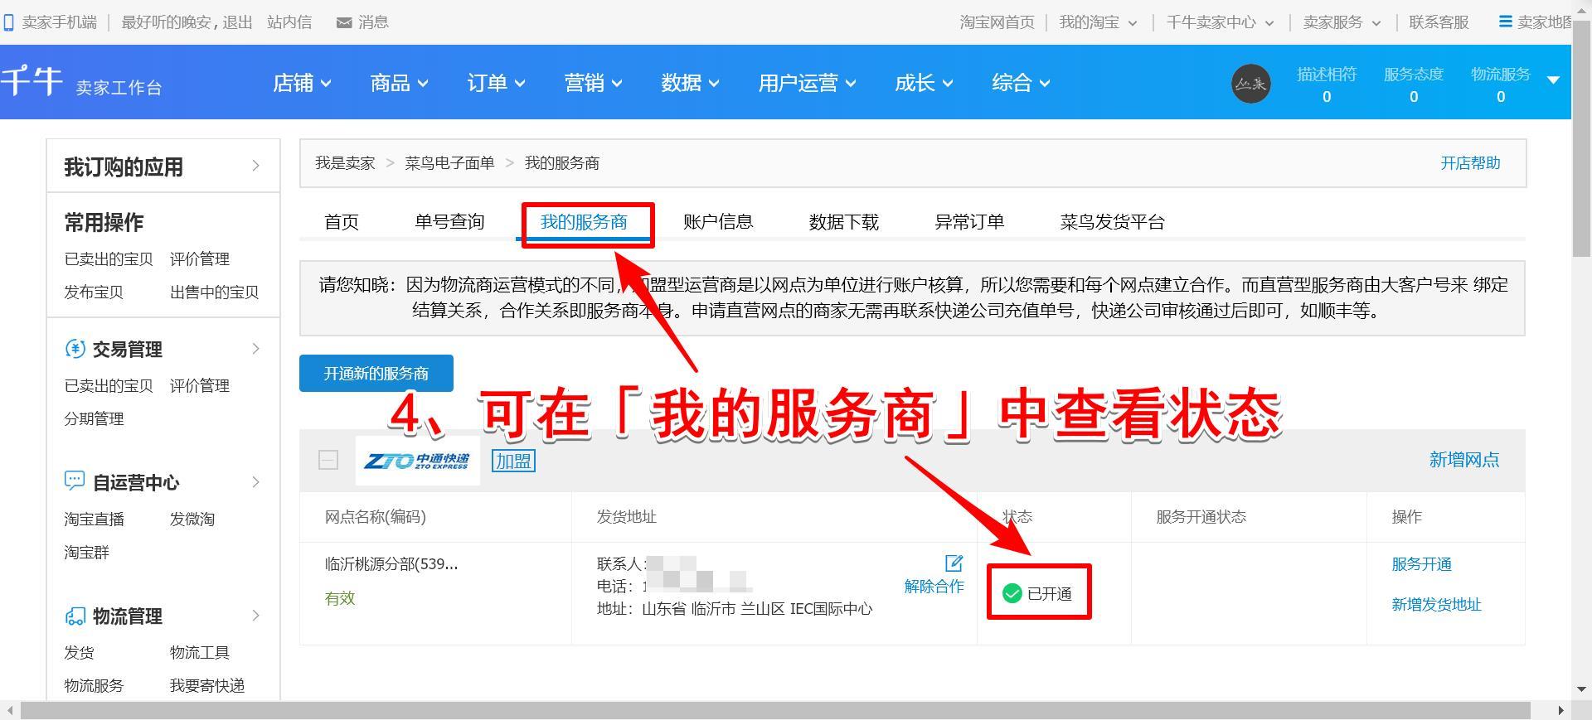Open 发微淘 link
Viewport: 1592px width, 720px height.
click(192, 519)
